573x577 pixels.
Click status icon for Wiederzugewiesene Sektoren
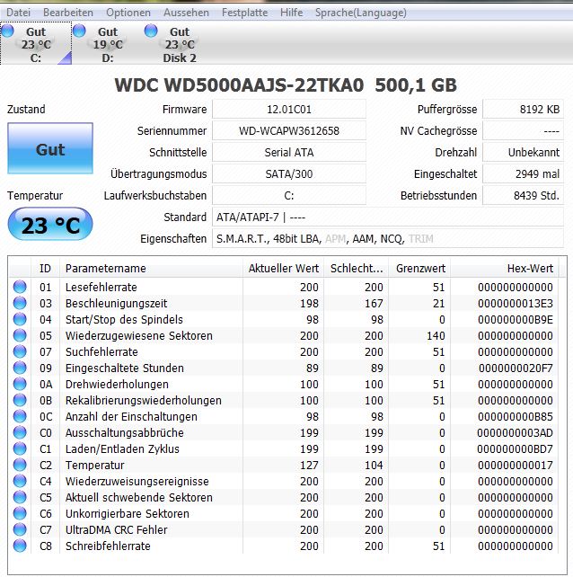tap(20, 335)
